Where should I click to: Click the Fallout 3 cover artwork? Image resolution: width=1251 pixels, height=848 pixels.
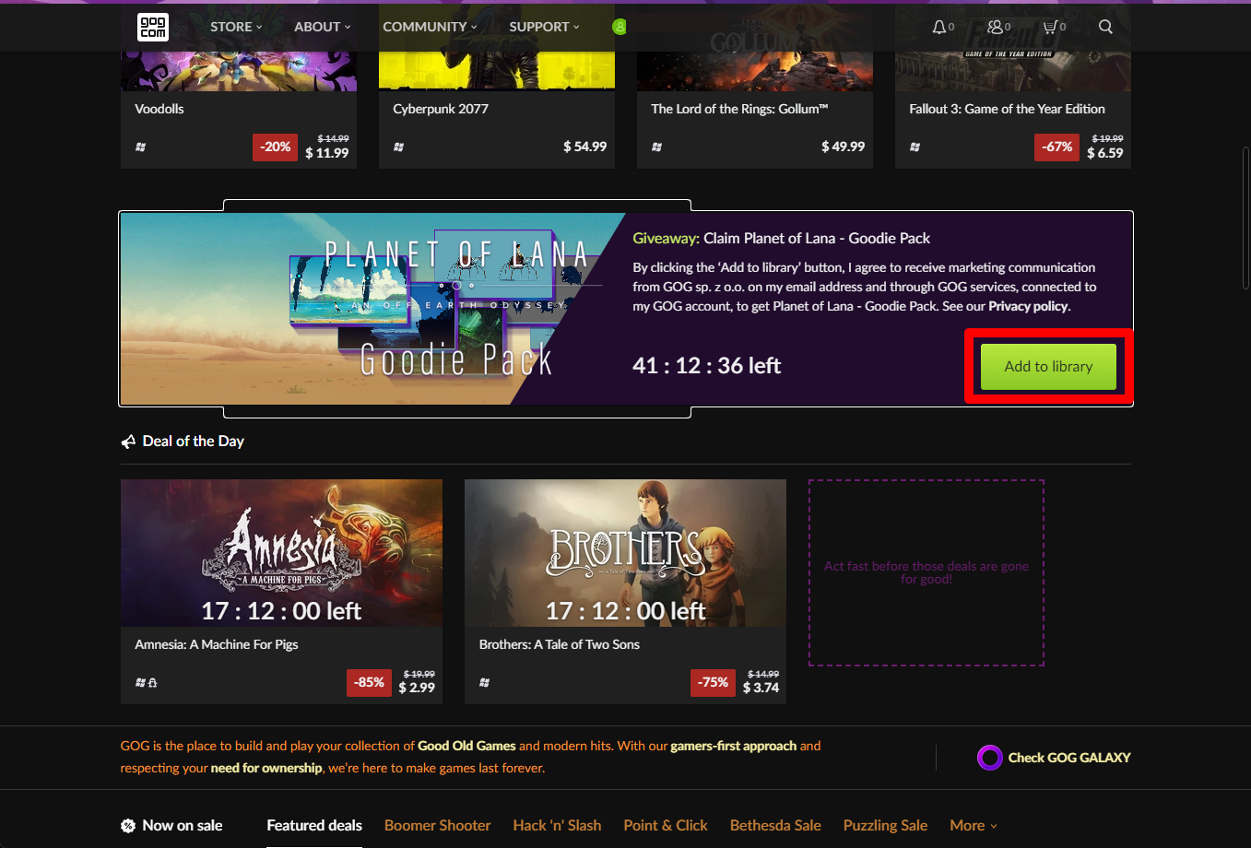(x=1013, y=72)
